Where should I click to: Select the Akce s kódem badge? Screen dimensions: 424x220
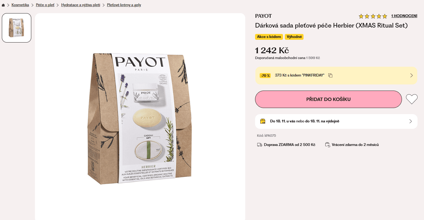[269, 37]
